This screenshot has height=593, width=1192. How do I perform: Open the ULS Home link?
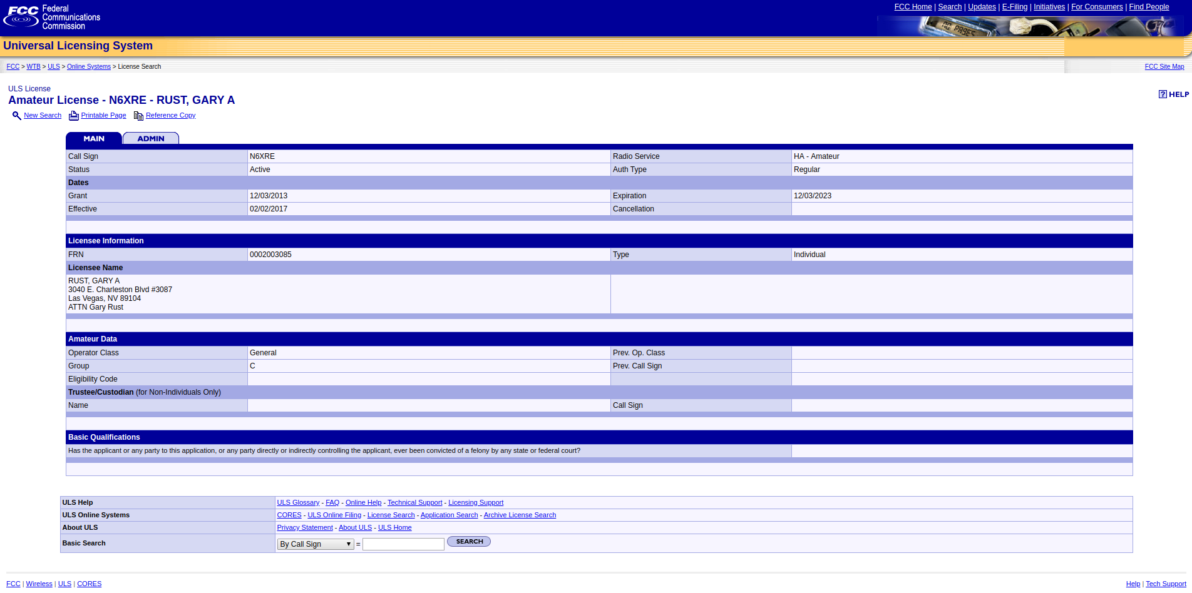click(394, 528)
